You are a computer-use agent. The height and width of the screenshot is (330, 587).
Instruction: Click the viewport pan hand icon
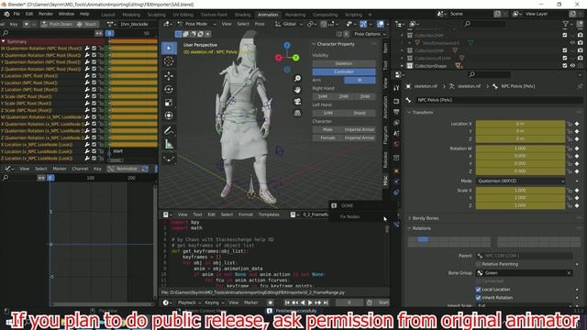pos(297,90)
